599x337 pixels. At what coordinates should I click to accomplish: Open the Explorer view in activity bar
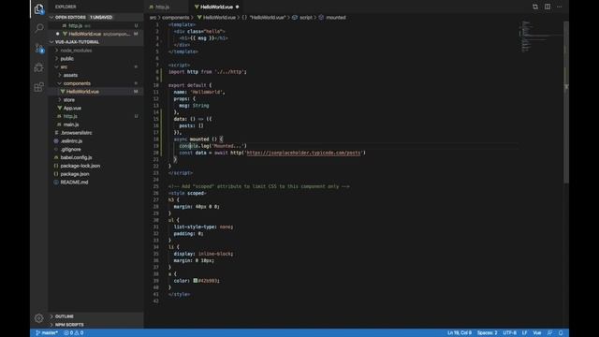tap(39, 9)
